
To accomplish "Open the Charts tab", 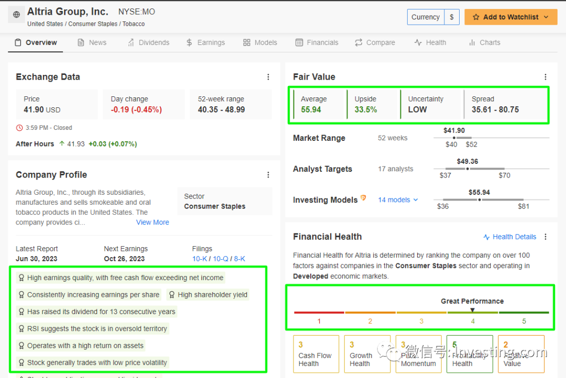I will pyautogui.click(x=484, y=42).
